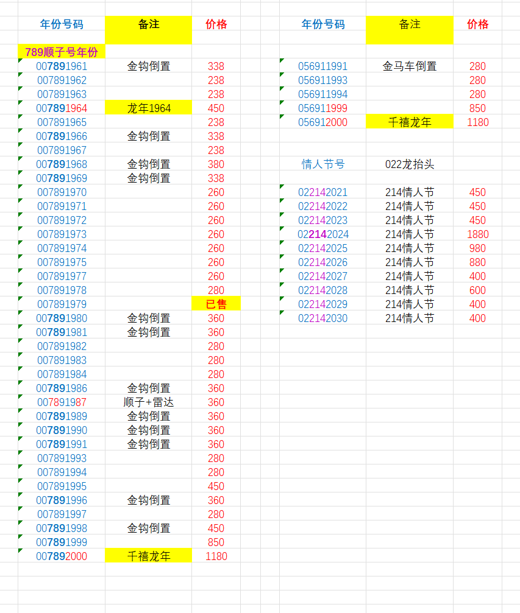Select the number cell 056911994
The image size is (520, 613).
click(x=322, y=94)
